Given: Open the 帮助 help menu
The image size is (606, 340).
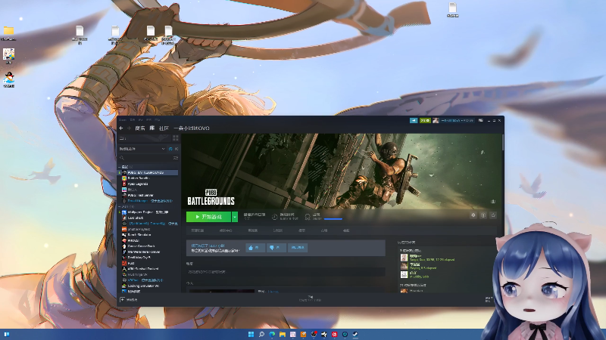Looking at the screenshot, I should tap(158, 120).
